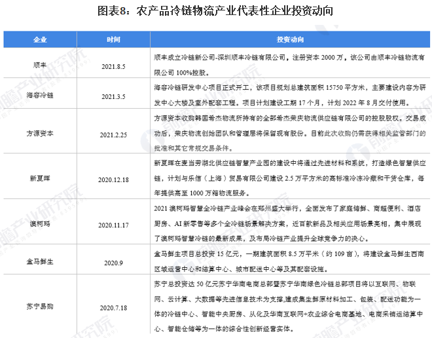Click text 计划与乐信（上海）贸易有限公司建设

[x=225, y=178]
